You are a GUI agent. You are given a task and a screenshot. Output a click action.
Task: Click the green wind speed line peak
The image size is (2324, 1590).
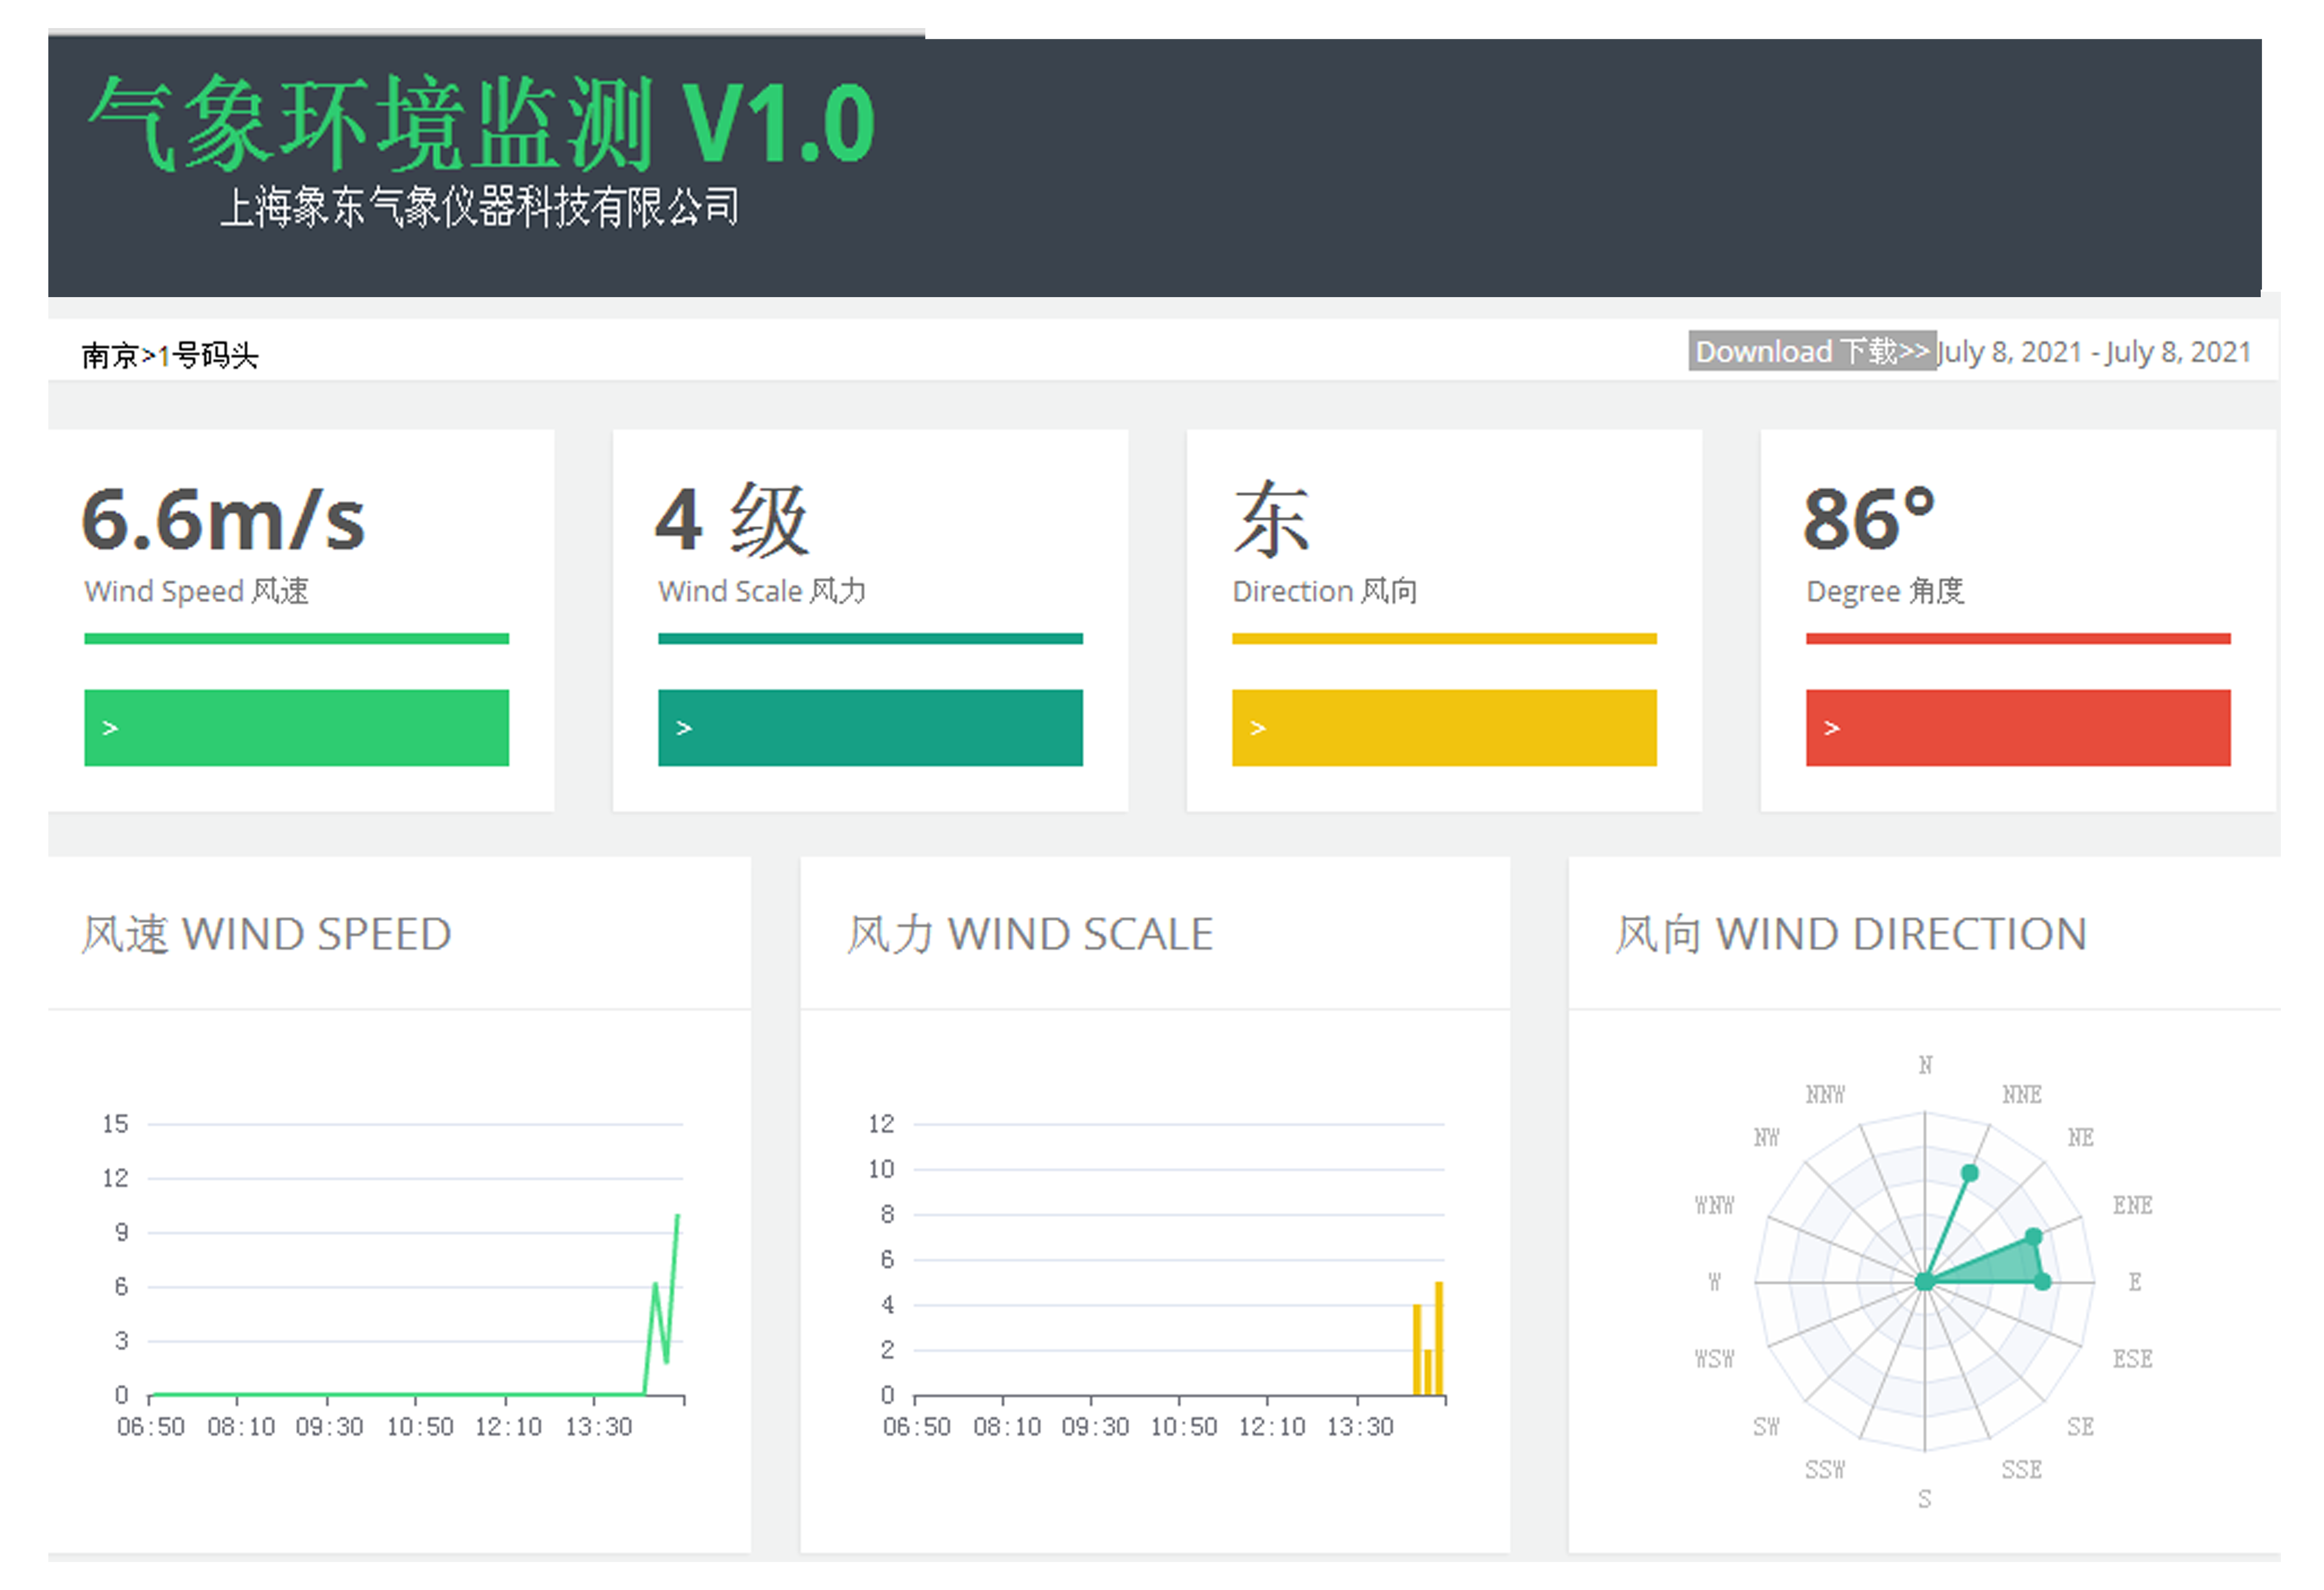(x=678, y=1216)
